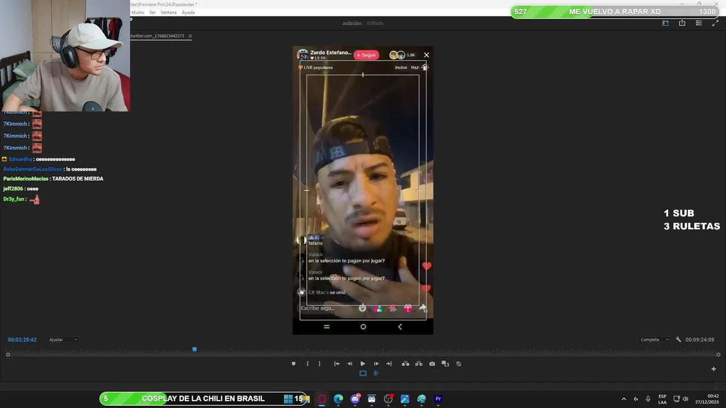Select the Mark In icon in the transport bar
This screenshot has width=726, height=408.
(x=307, y=363)
